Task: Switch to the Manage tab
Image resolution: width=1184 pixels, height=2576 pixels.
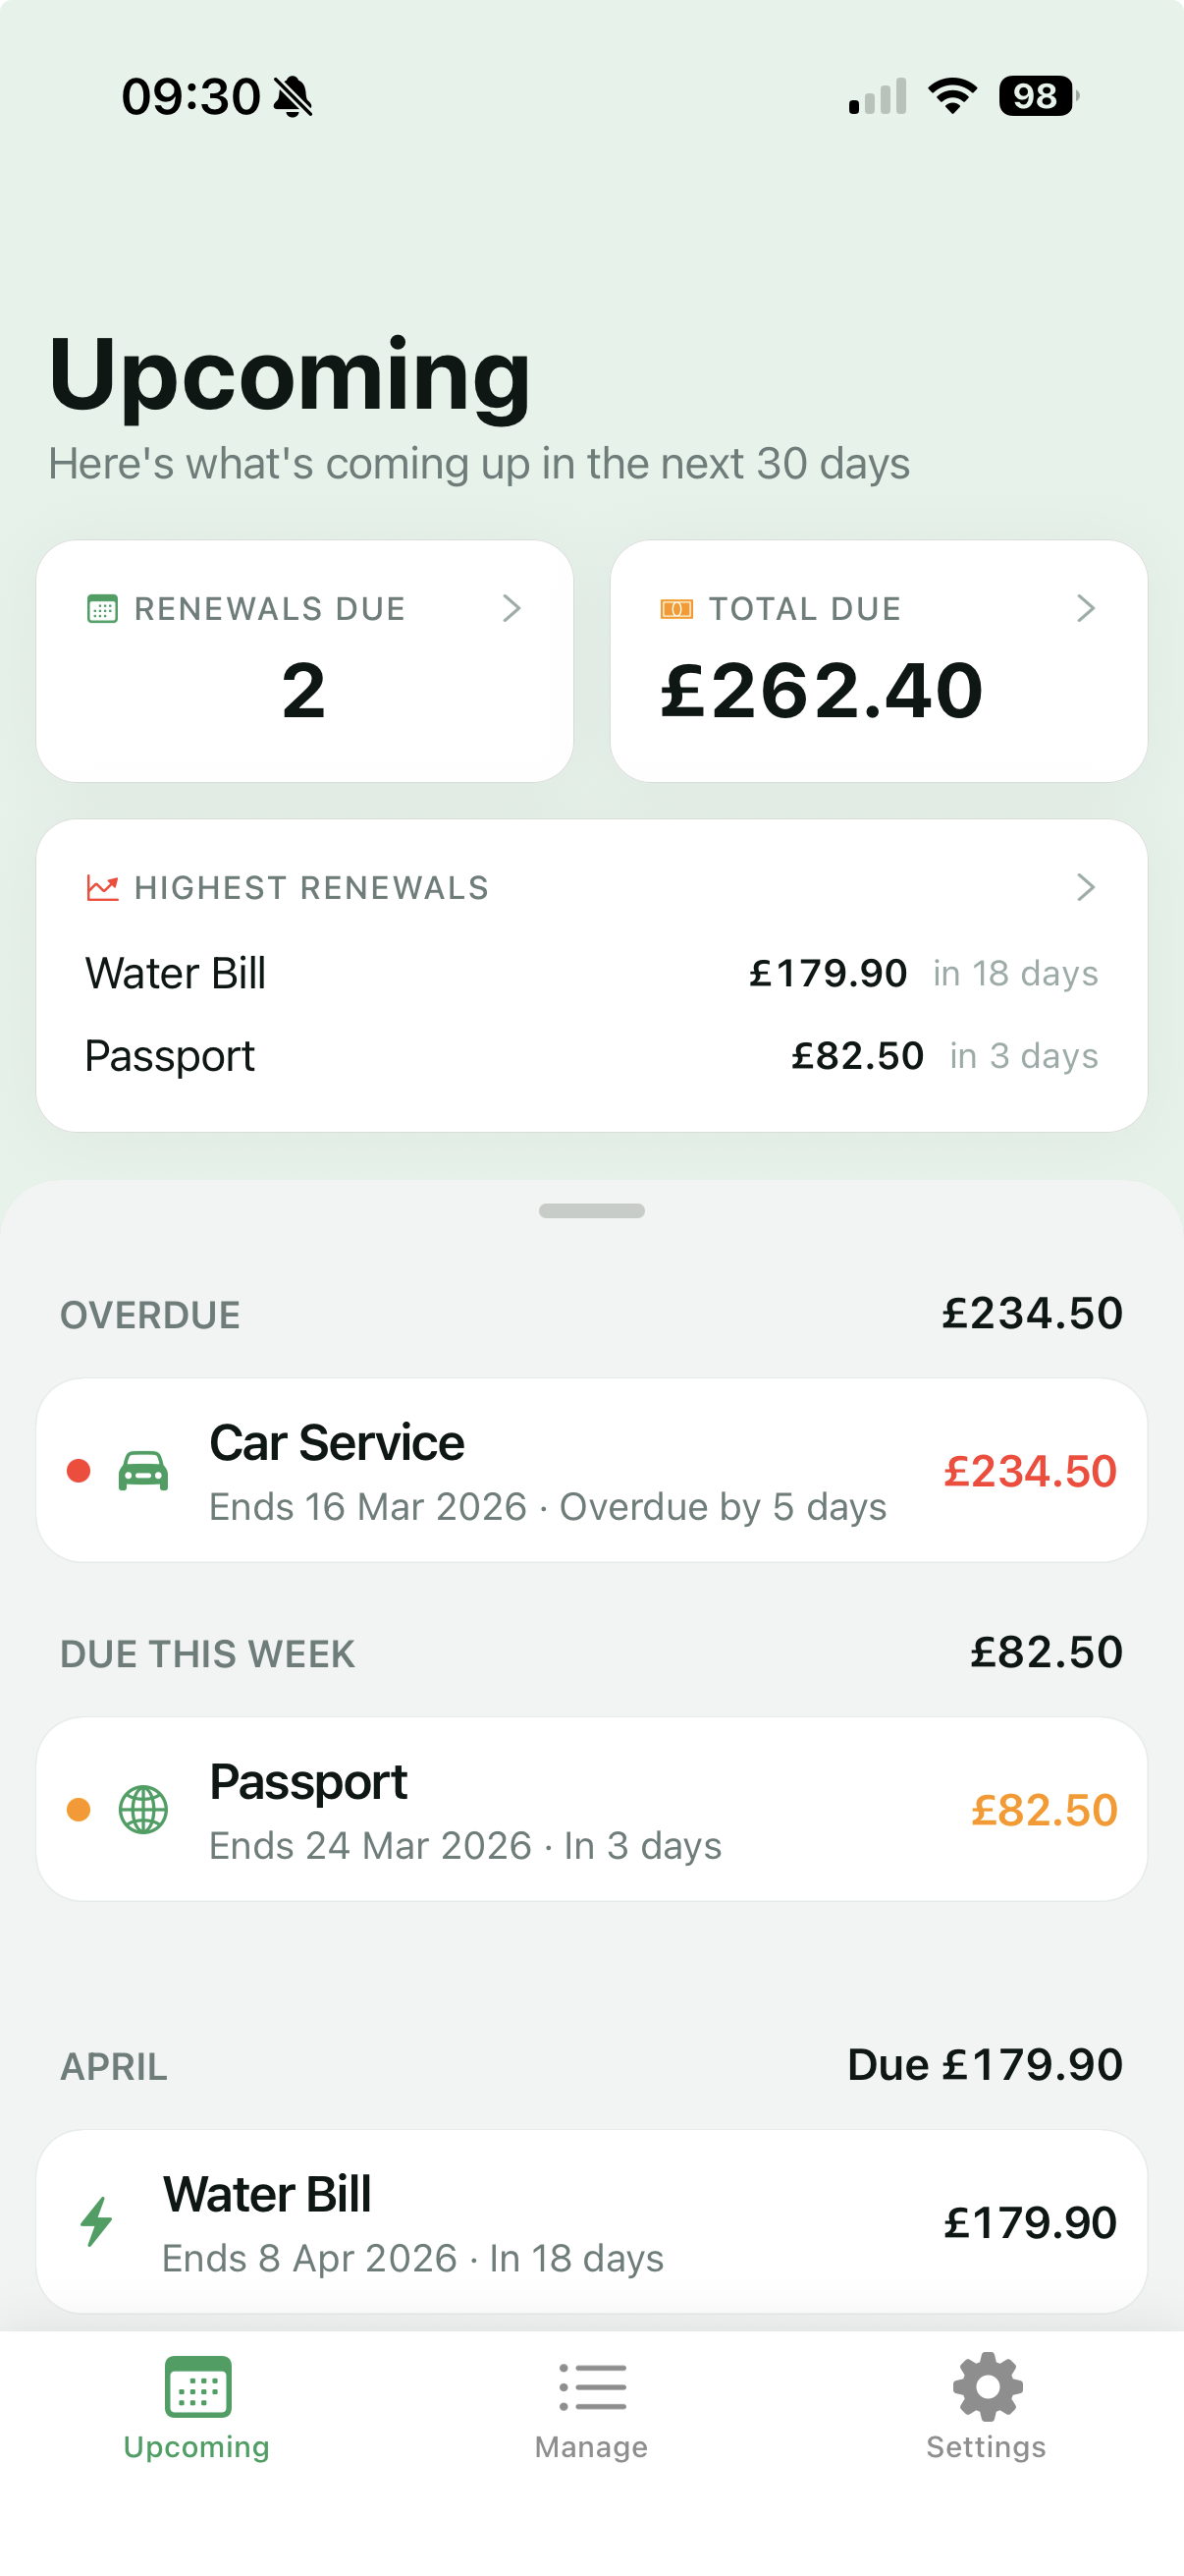Action: tap(591, 2407)
